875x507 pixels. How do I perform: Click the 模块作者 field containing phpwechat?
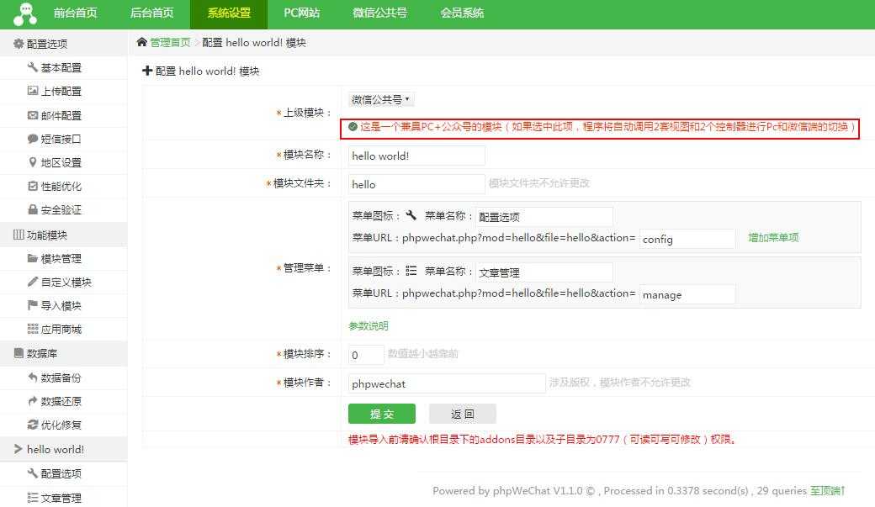[447, 383]
